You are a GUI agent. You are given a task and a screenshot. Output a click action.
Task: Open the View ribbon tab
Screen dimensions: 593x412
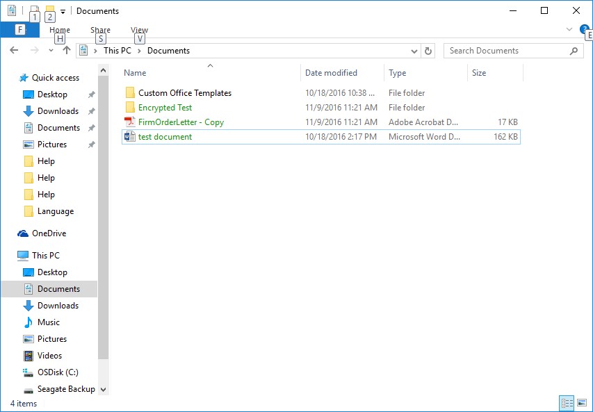click(x=139, y=30)
